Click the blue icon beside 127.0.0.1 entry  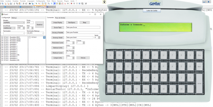(x=44, y=38)
